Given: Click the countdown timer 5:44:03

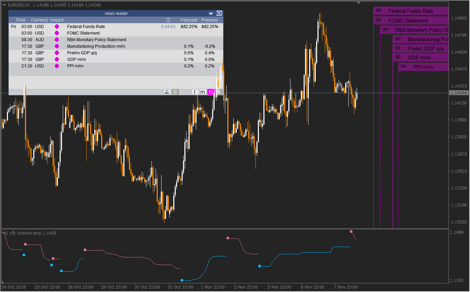Looking at the screenshot, I should click(168, 27).
